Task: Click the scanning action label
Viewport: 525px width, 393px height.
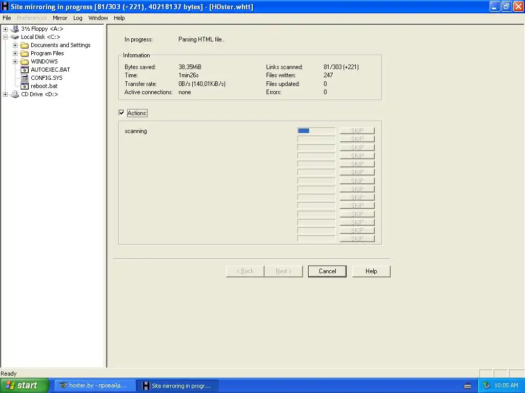Action: click(135, 131)
